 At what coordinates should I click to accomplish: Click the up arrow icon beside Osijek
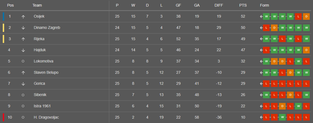point(23,17)
